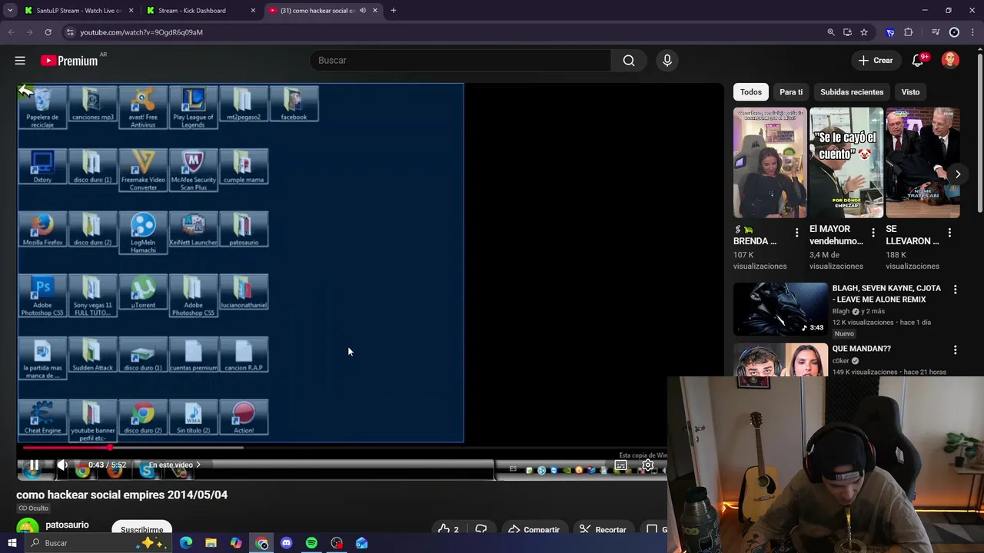Open options for 'SE LLEVARON' short
Viewport: 984px width, 553px height.
[x=949, y=233]
